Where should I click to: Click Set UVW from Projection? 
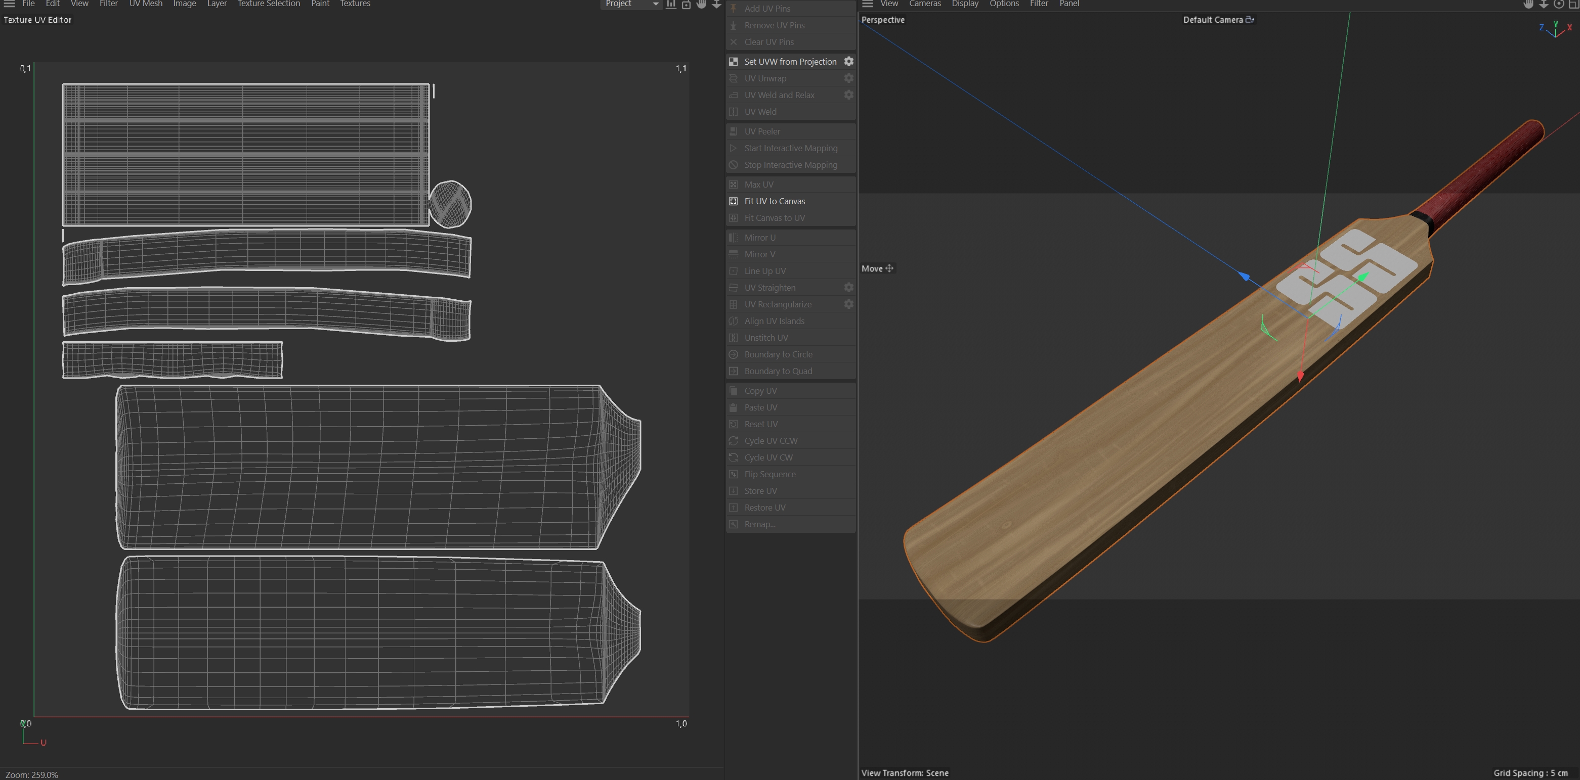point(790,61)
